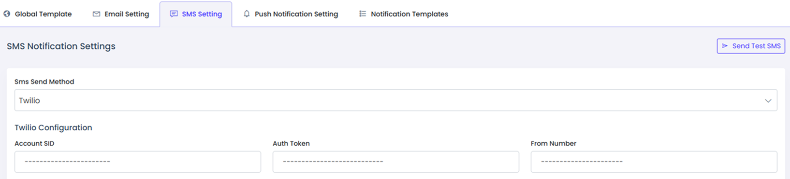790x179 pixels.
Task: Select the SMS Setting tab label
Action: coord(202,14)
